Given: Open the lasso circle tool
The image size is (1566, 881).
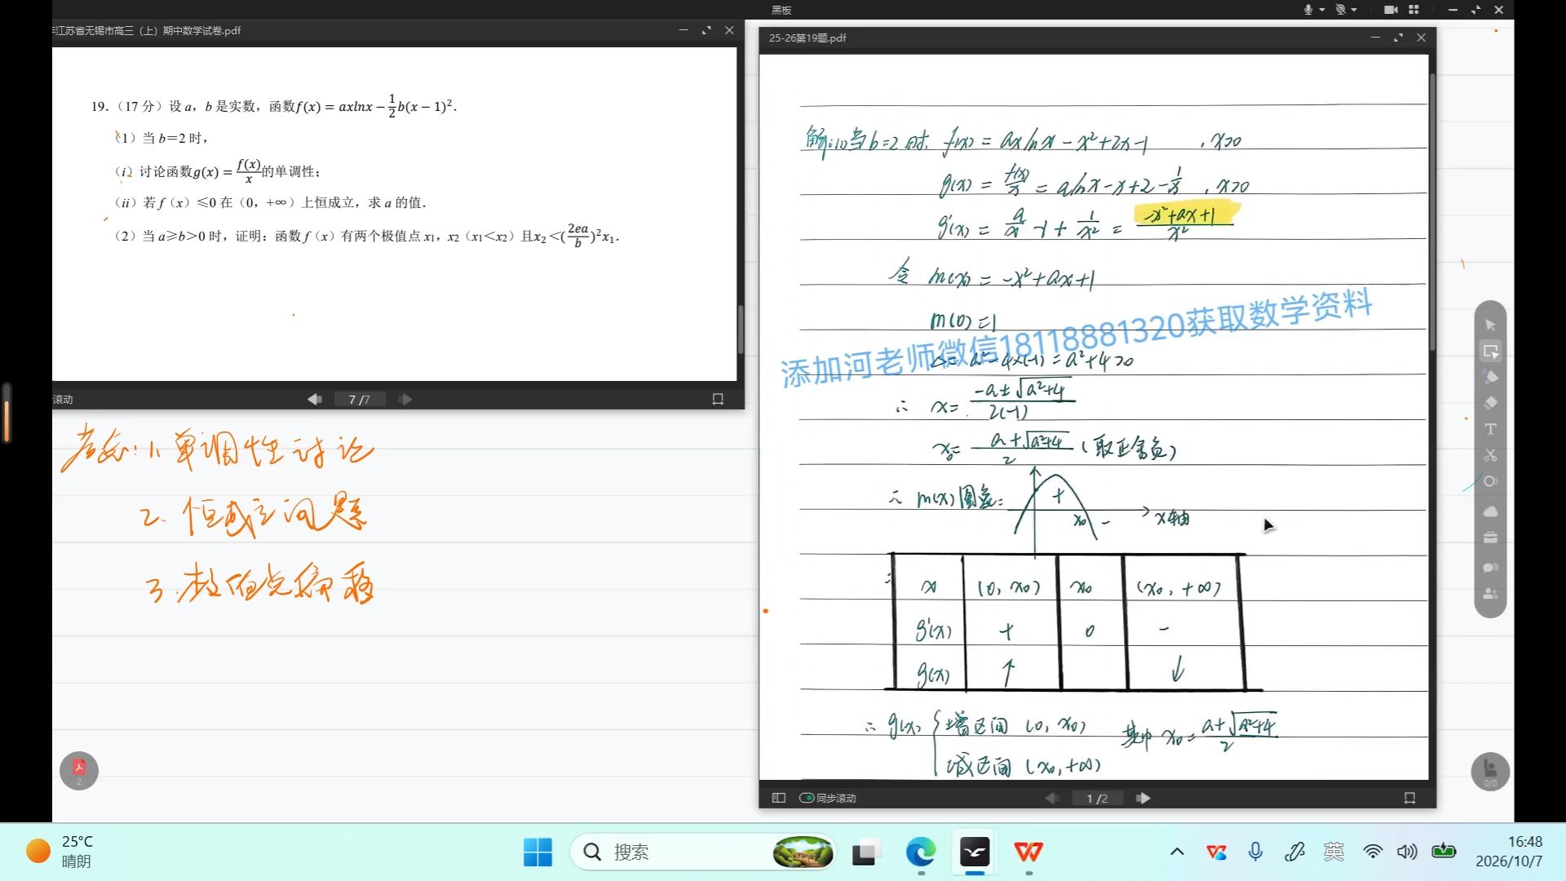Looking at the screenshot, I should (x=1490, y=481).
